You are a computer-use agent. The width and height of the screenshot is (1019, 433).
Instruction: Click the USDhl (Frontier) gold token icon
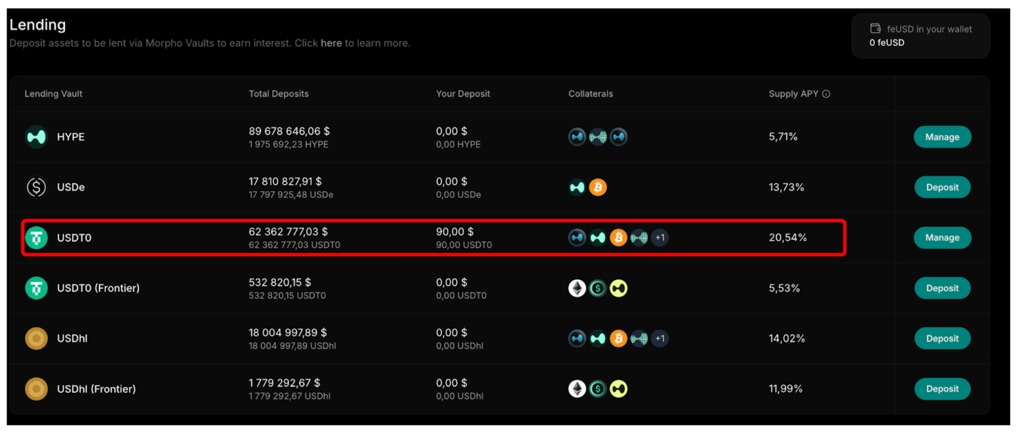36,389
